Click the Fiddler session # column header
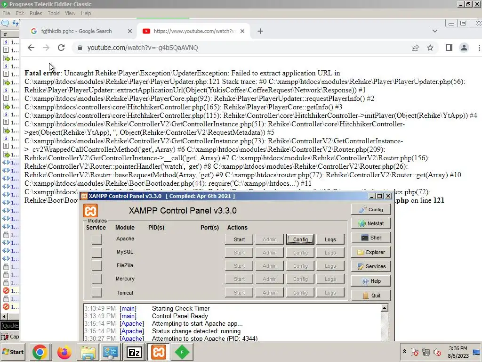This screenshot has width=482, height=362. pos(10,34)
